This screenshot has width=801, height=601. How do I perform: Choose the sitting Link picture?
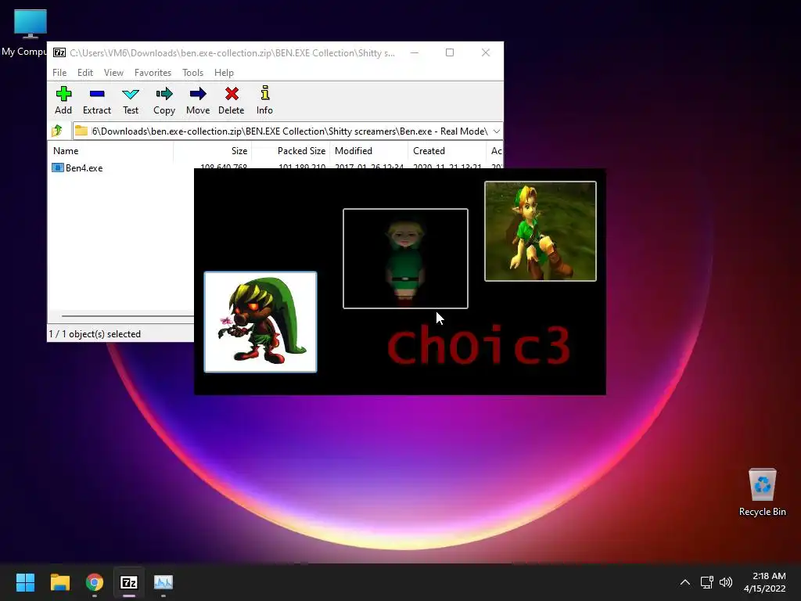(540, 231)
